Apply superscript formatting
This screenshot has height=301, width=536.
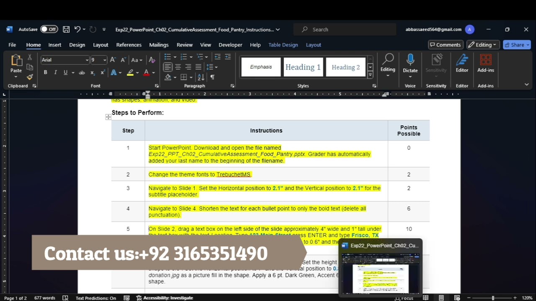click(103, 72)
